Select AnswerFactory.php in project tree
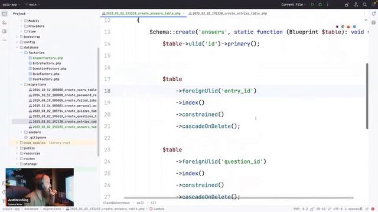The width and height of the screenshot is (378, 212). (46, 58)
